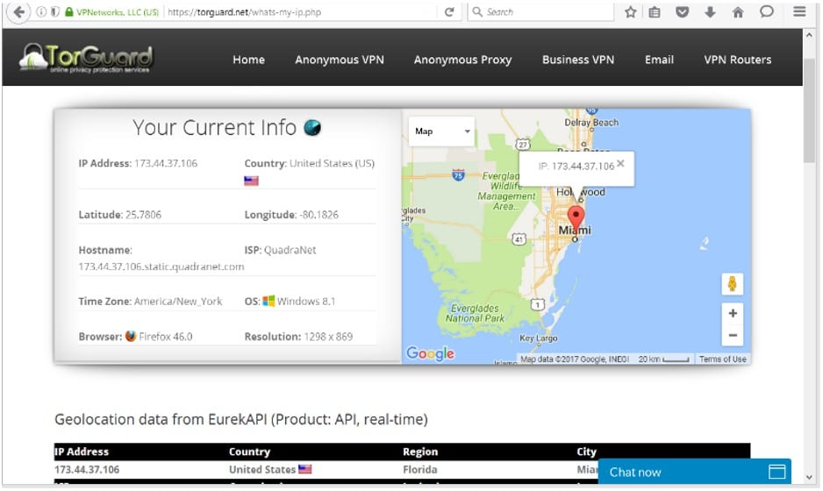This screenshot has width=823, height=491.
Task: Open Anonymous Proxy navigation item
Action: [462, 60]
